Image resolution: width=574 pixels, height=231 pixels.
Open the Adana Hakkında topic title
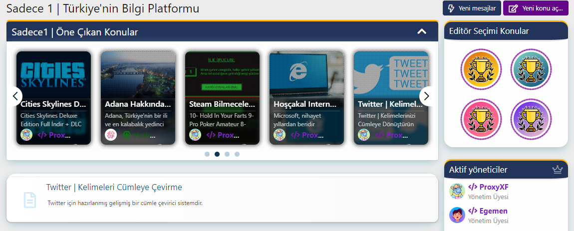(x=138, y=104)
